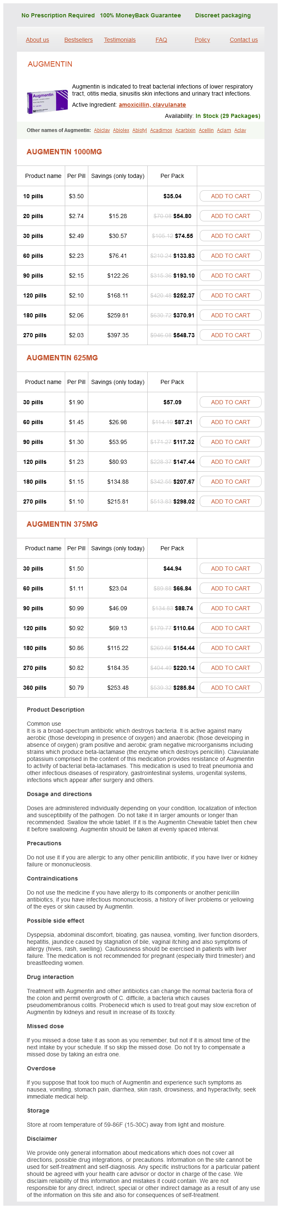Add 360 pills of 375mg to cart
Viewport: 281px width, 1209px height.
pos(230,688)
